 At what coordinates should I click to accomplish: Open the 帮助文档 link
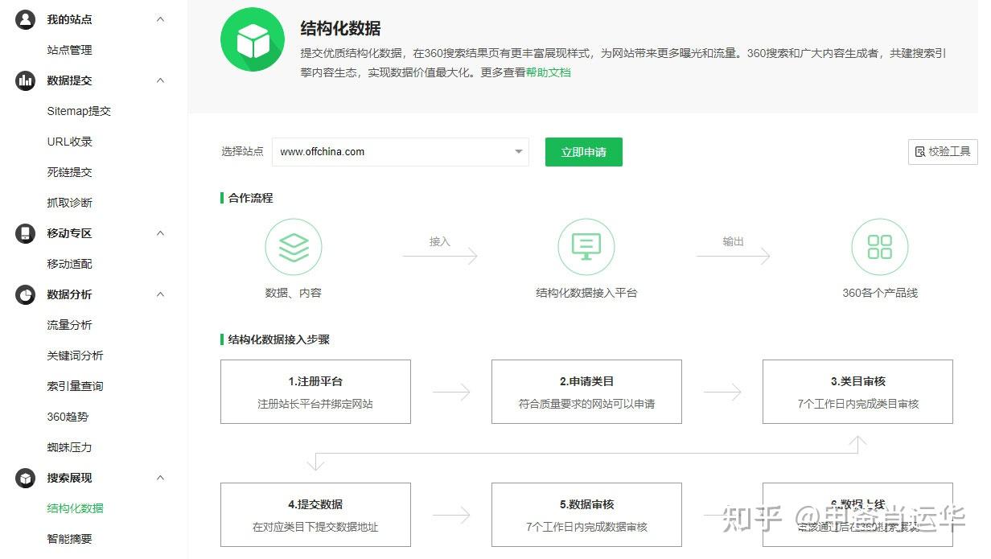pos(549,72)
